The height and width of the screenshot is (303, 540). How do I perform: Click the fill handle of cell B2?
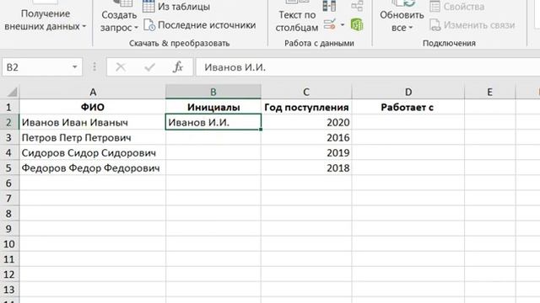(261, 130)
